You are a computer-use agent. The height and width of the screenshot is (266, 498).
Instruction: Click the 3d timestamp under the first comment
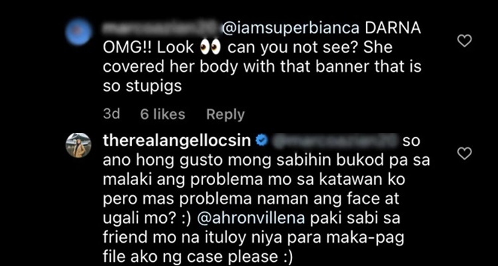pos(112,114)
